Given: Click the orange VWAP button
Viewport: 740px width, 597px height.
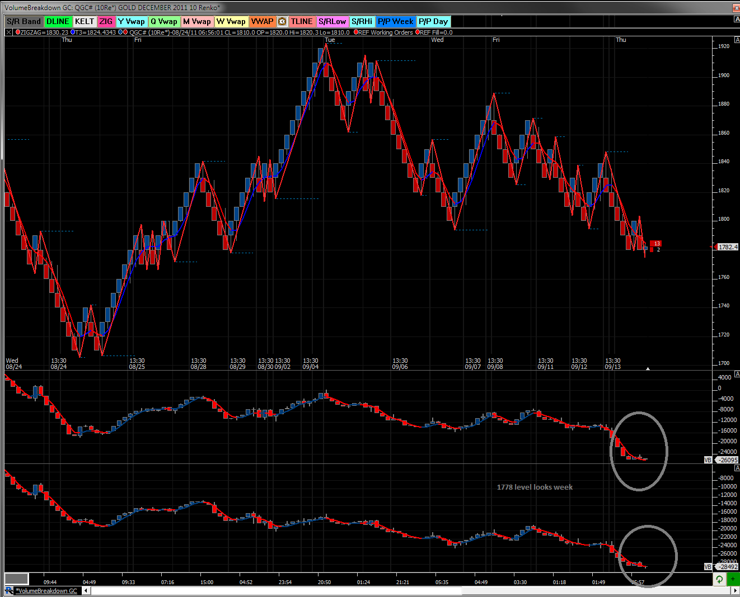Looking at the screenshot, I should pyautogui.click(x=263, y=21).
